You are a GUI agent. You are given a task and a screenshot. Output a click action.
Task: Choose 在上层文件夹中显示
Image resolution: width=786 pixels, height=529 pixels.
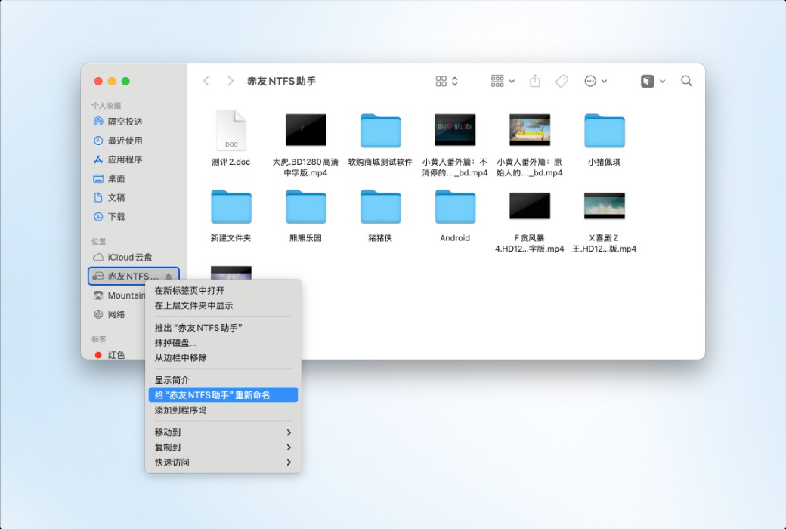coord(223,306)
